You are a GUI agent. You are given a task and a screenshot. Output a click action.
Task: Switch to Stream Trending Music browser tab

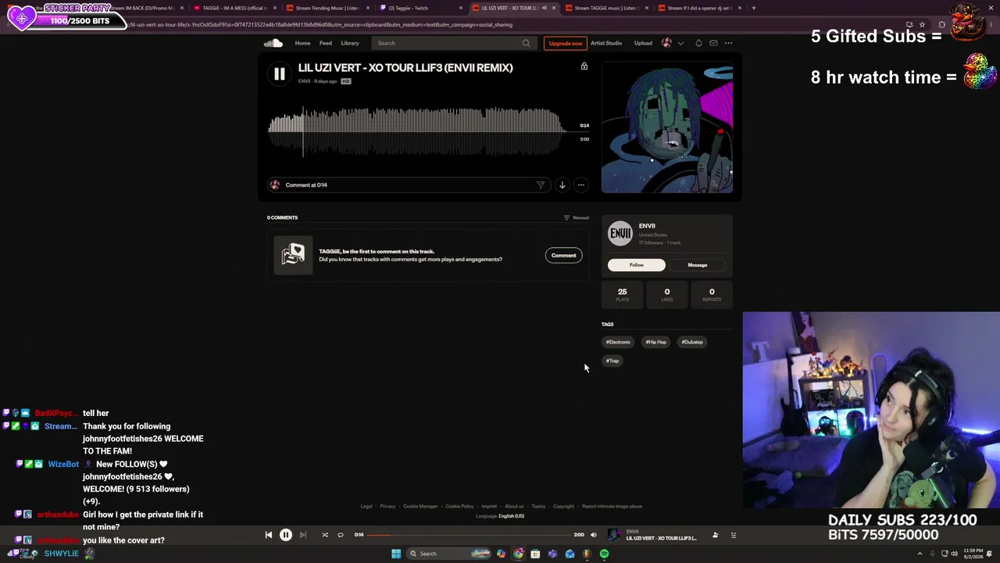click(x=327, y=8)
